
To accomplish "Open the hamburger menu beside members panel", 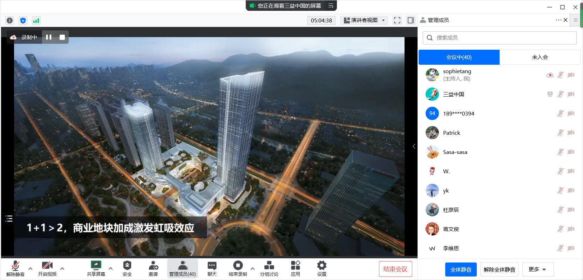I will click(x=575, y=20).
